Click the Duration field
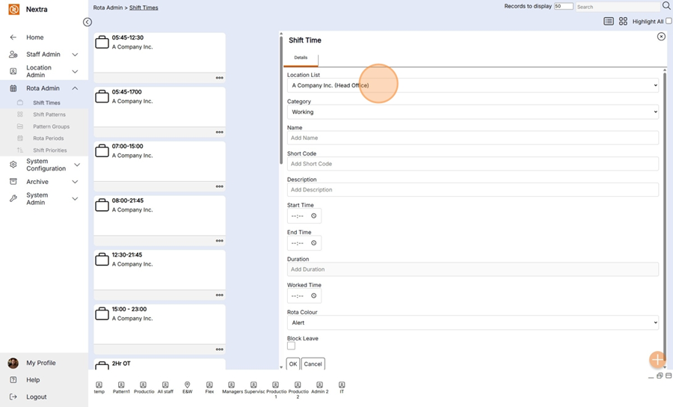Image resolution: width=673 pixels, height=407 pixels. pyautogui.click(x=473, y=269)
